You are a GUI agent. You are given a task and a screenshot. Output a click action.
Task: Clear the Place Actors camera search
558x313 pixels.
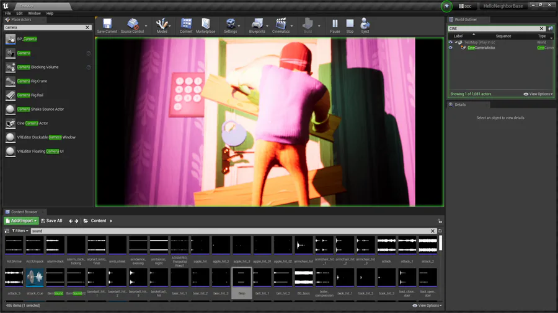pyautogui.click(x=87, y=27)
